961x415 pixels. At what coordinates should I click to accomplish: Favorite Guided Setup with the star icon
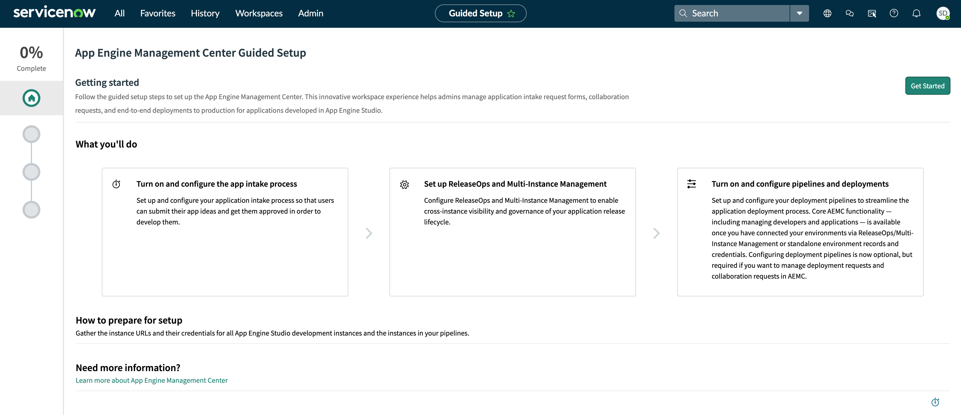pos(511,14)
